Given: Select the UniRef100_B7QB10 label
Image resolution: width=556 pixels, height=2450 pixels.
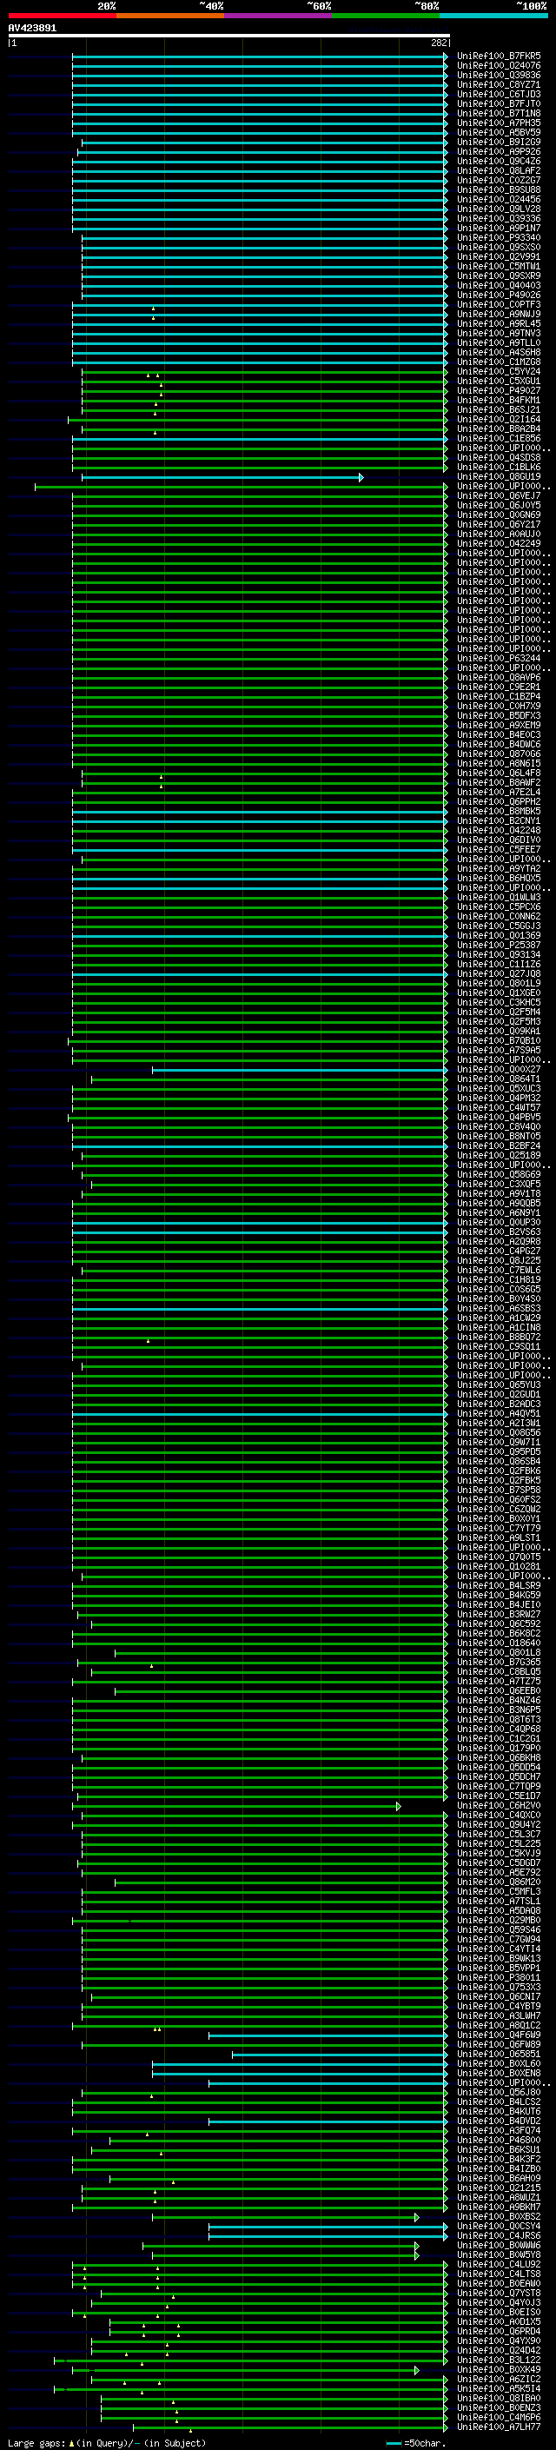Looking at the screenshot, I should click(499, 1040).
